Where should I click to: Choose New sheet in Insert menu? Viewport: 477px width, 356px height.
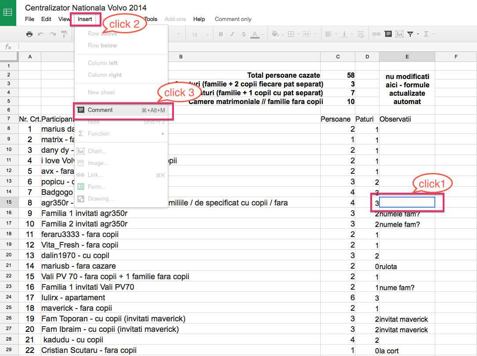121,93
